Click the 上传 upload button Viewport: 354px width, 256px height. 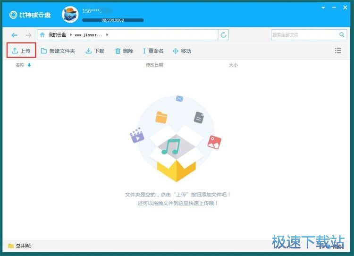pyautogui.click(x=21, y=51)
